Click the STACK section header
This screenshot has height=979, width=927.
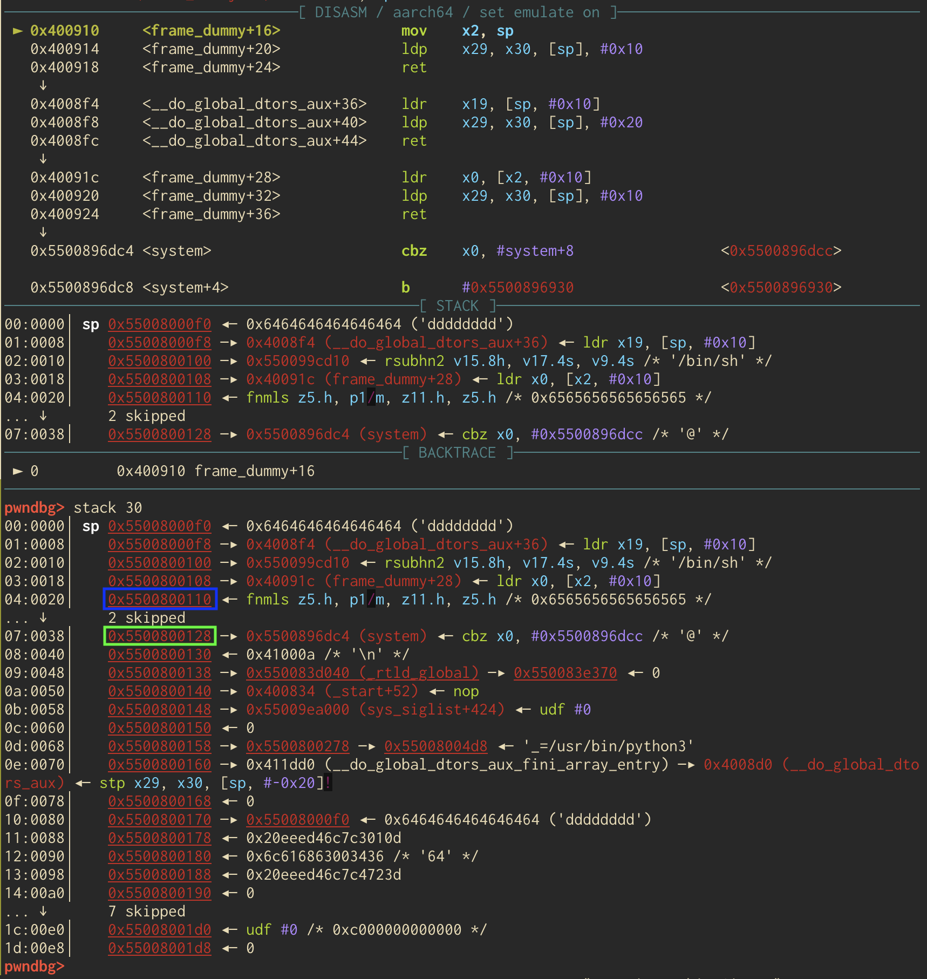(x=458, y=306)
